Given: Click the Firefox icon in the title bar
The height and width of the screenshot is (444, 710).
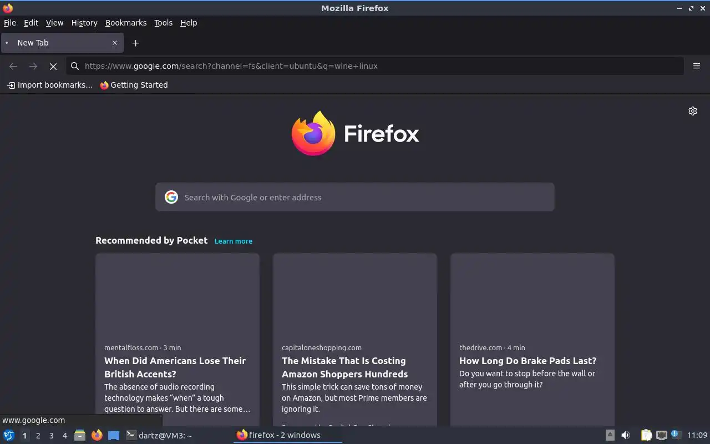Looking at the screenshot, I should click(8, 8).
